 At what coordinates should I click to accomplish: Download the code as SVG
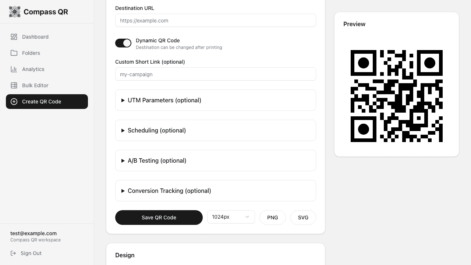click(303, 218)
